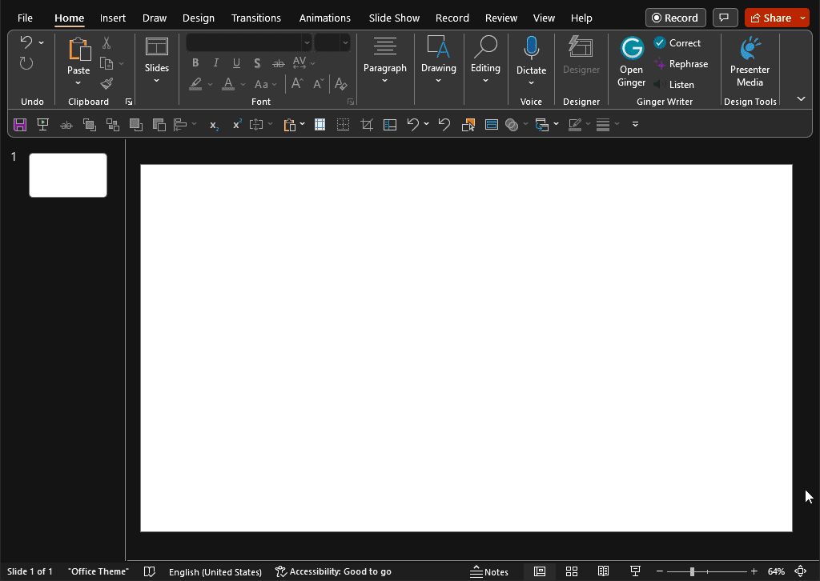Screen dimensions: 820x581
Task: Click the Increase Font Size icon
Action: [x=296, y=83]
